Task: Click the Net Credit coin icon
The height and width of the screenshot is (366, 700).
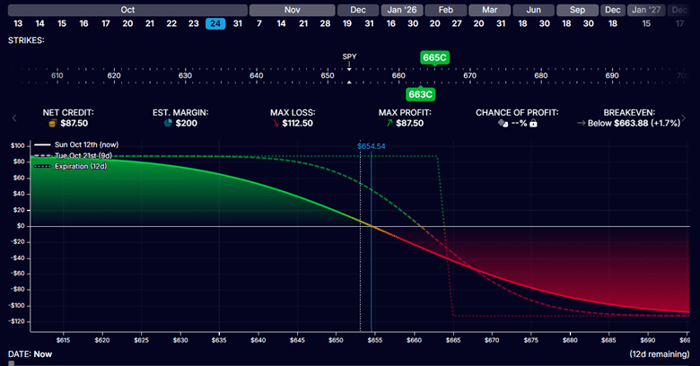Action: coord(53,124)
